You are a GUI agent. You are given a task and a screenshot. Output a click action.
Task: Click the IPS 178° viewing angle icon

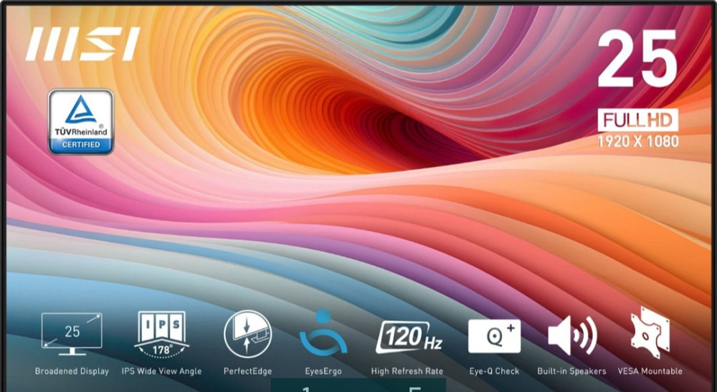(161, 333)
